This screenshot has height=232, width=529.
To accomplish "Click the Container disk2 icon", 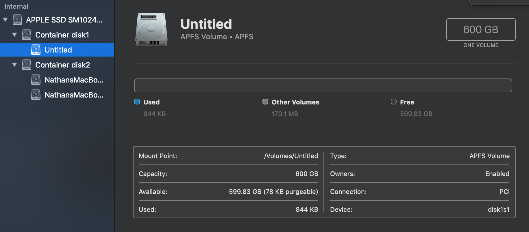I will pyautogui.click(x=27, y=65).
